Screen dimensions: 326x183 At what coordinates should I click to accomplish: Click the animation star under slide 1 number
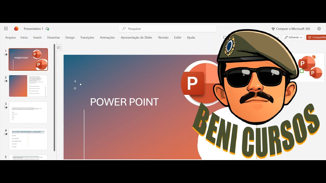(x=6, y=55)
